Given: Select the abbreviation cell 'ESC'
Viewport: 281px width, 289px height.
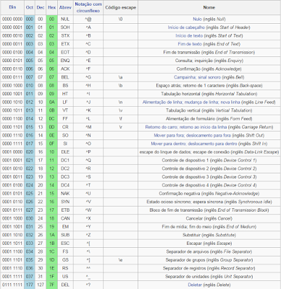Looking at the screenshot, I should 65,243.
